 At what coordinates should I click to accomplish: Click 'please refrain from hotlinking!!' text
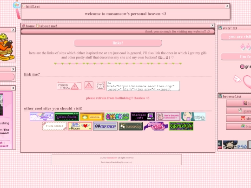118,98
